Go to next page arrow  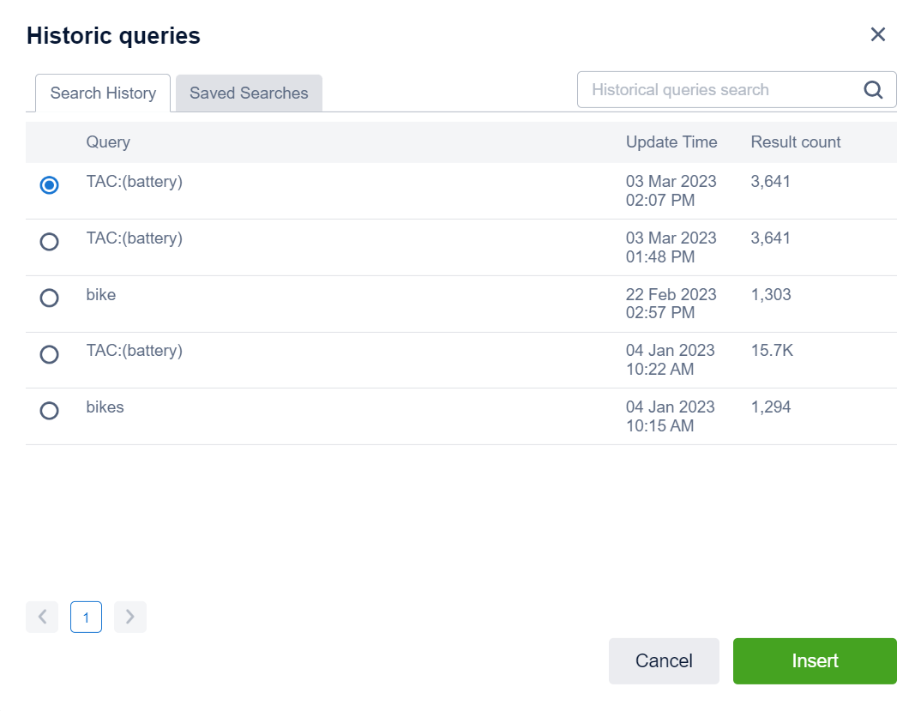point(130,617)
